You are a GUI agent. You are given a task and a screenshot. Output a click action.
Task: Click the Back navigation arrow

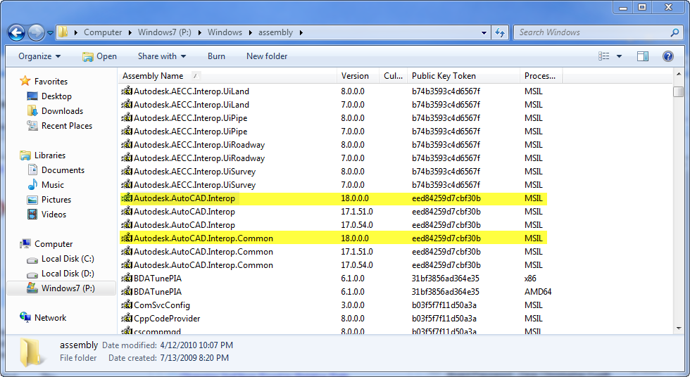tap(16, 32)
